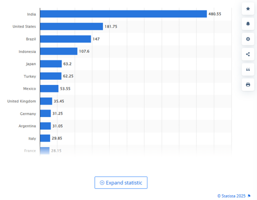The width and height of the screenshot is (257, 200).
Task: Click the United Kingdom axis label
Action: click(21, 101)
